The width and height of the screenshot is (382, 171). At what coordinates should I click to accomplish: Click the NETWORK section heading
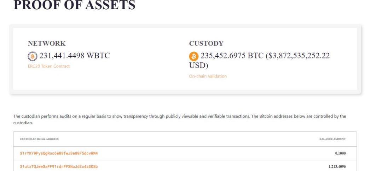point(47,44)
